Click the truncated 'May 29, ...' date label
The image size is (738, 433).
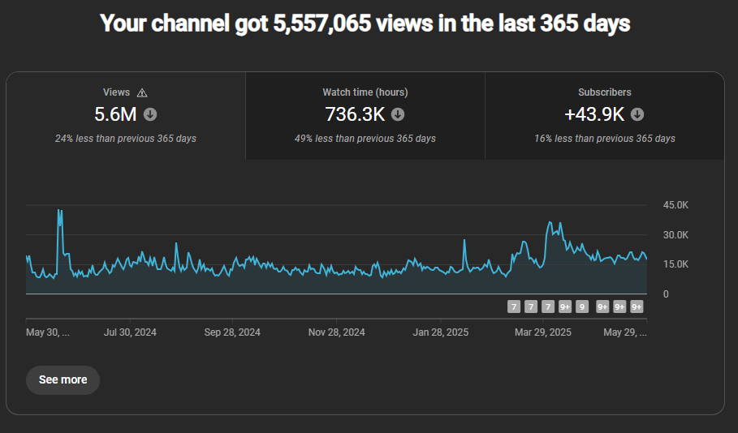[x=625, y=332]
